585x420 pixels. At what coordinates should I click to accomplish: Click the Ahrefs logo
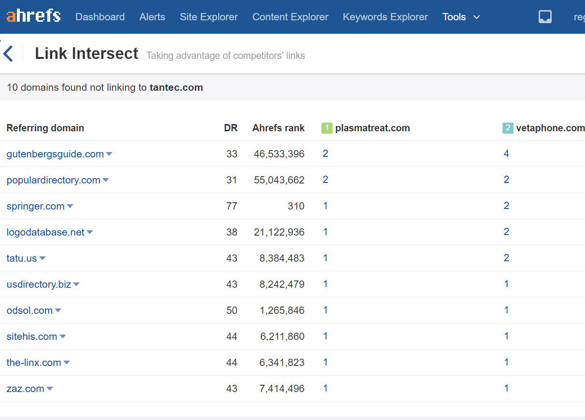[x=33, y=16]
